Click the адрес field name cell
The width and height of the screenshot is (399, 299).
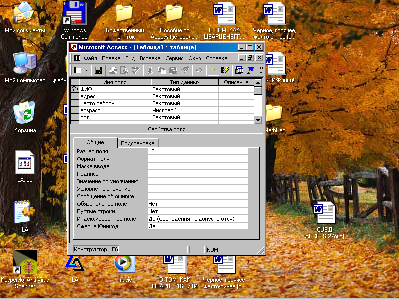[x=115, y=96]
